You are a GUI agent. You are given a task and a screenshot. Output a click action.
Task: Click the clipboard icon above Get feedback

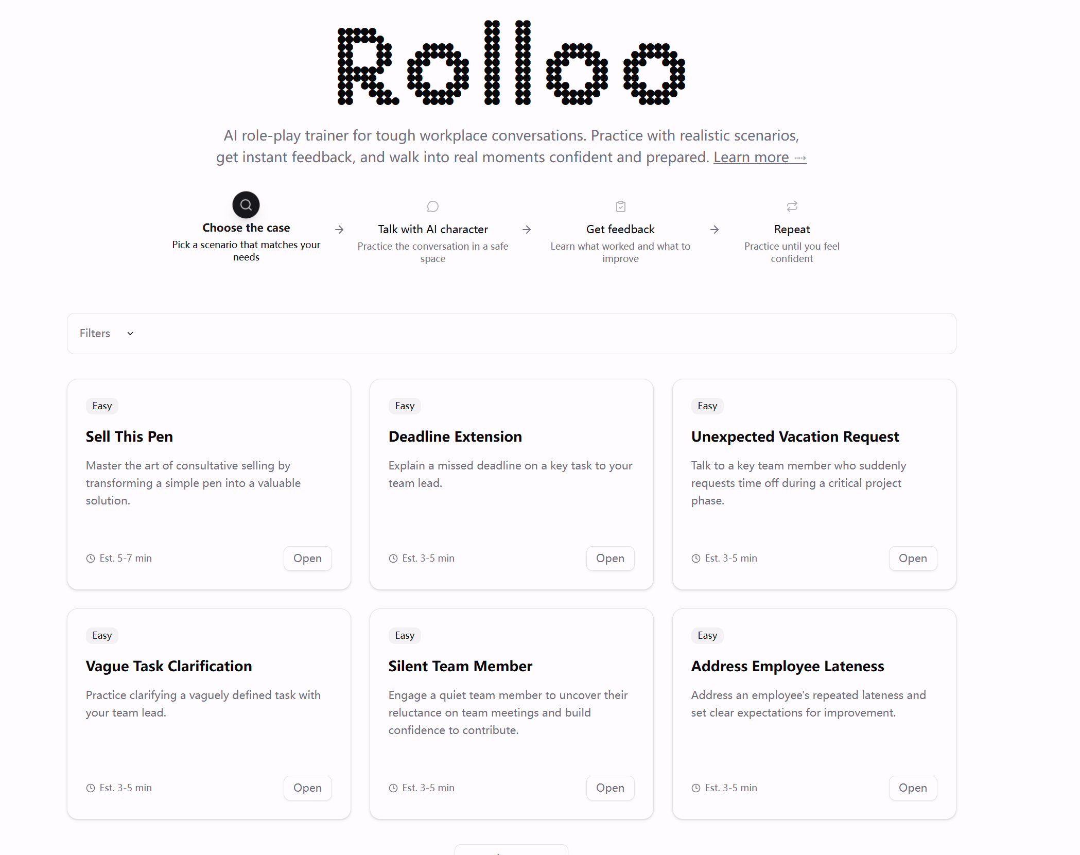(621, 206)
